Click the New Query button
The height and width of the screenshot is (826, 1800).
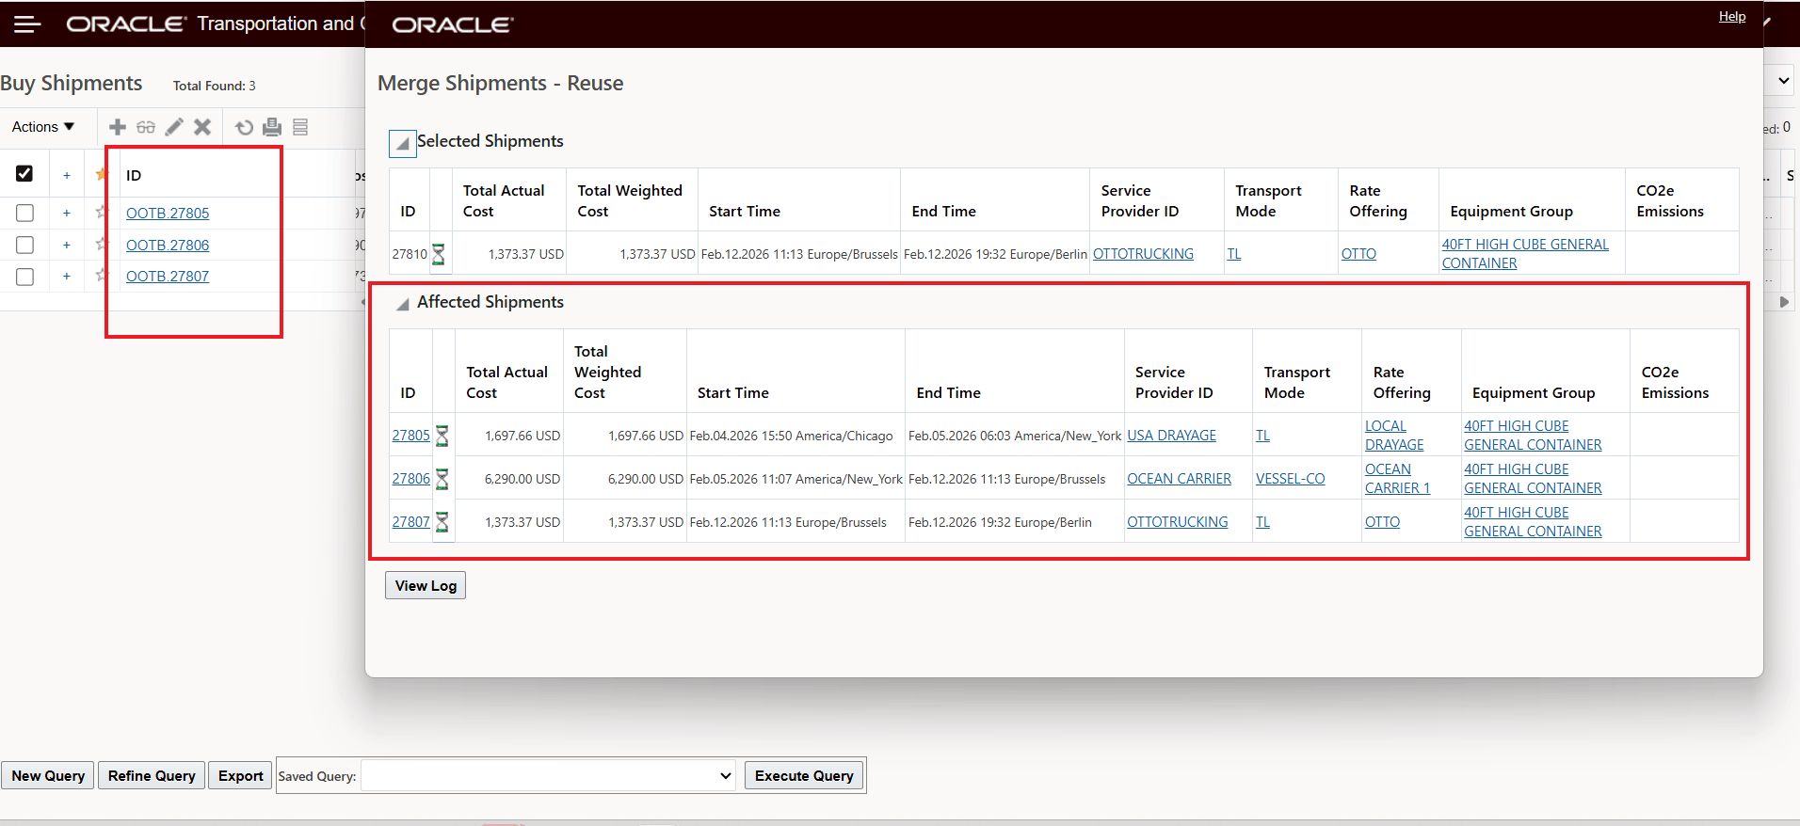pyautogui.click(x=48, y=775)
